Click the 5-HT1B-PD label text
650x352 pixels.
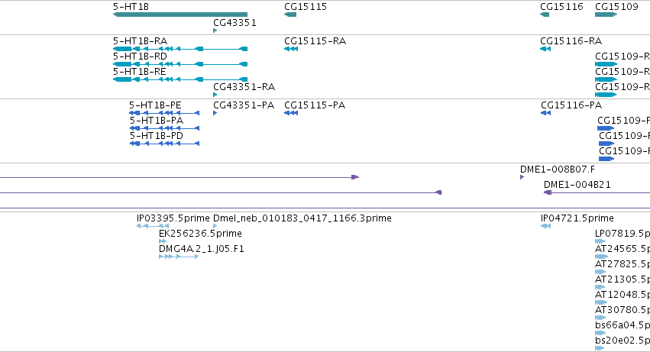(157, 136)
